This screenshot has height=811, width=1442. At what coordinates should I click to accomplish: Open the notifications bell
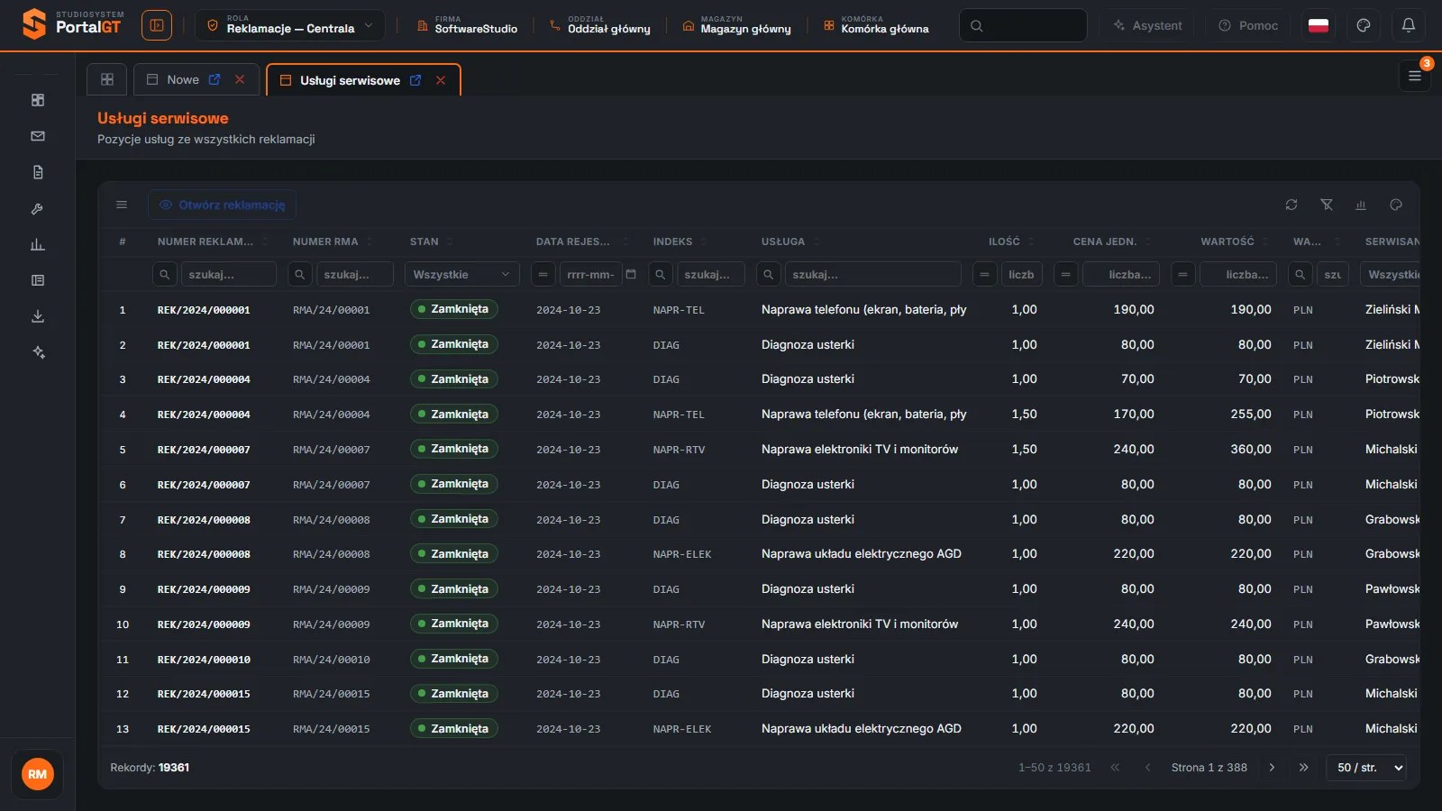(1409, 25)
